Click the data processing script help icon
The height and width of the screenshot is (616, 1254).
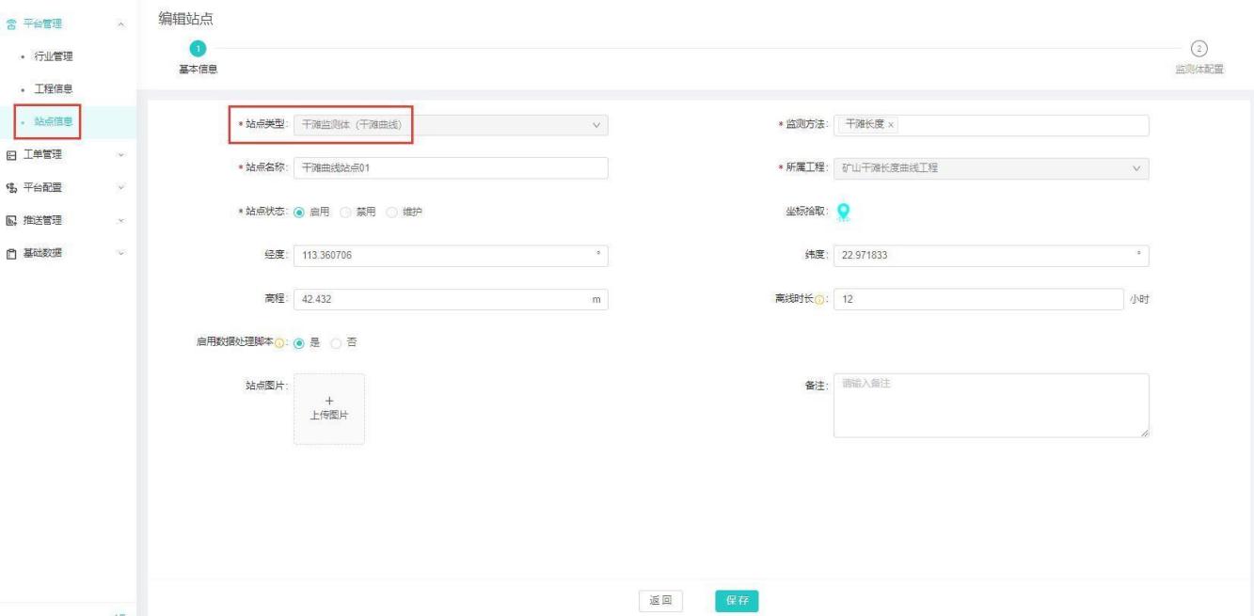tap(283, 342)
